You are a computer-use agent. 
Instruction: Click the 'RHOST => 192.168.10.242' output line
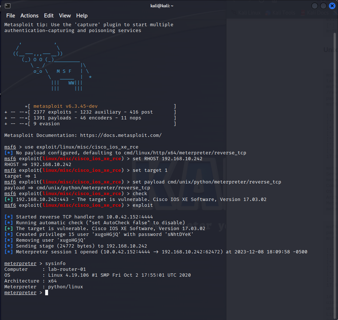(x=38, y=165)
